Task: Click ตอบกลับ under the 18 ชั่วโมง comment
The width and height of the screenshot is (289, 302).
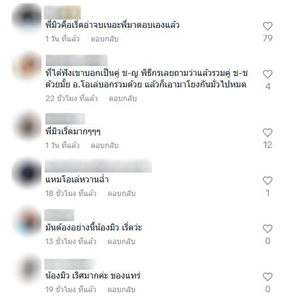Action: [x=121, y=193]
